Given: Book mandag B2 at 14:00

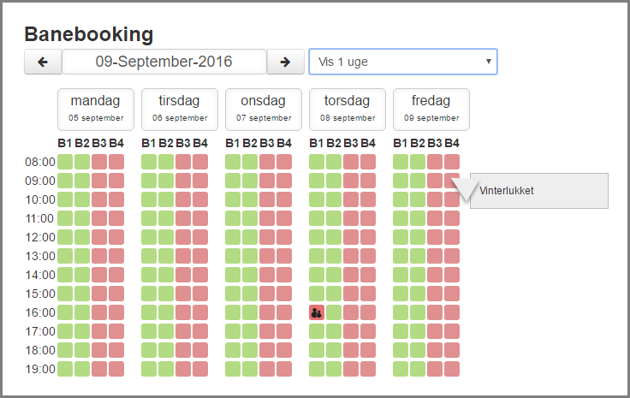Looking at the screenshot, I should (x=82, y=275).
